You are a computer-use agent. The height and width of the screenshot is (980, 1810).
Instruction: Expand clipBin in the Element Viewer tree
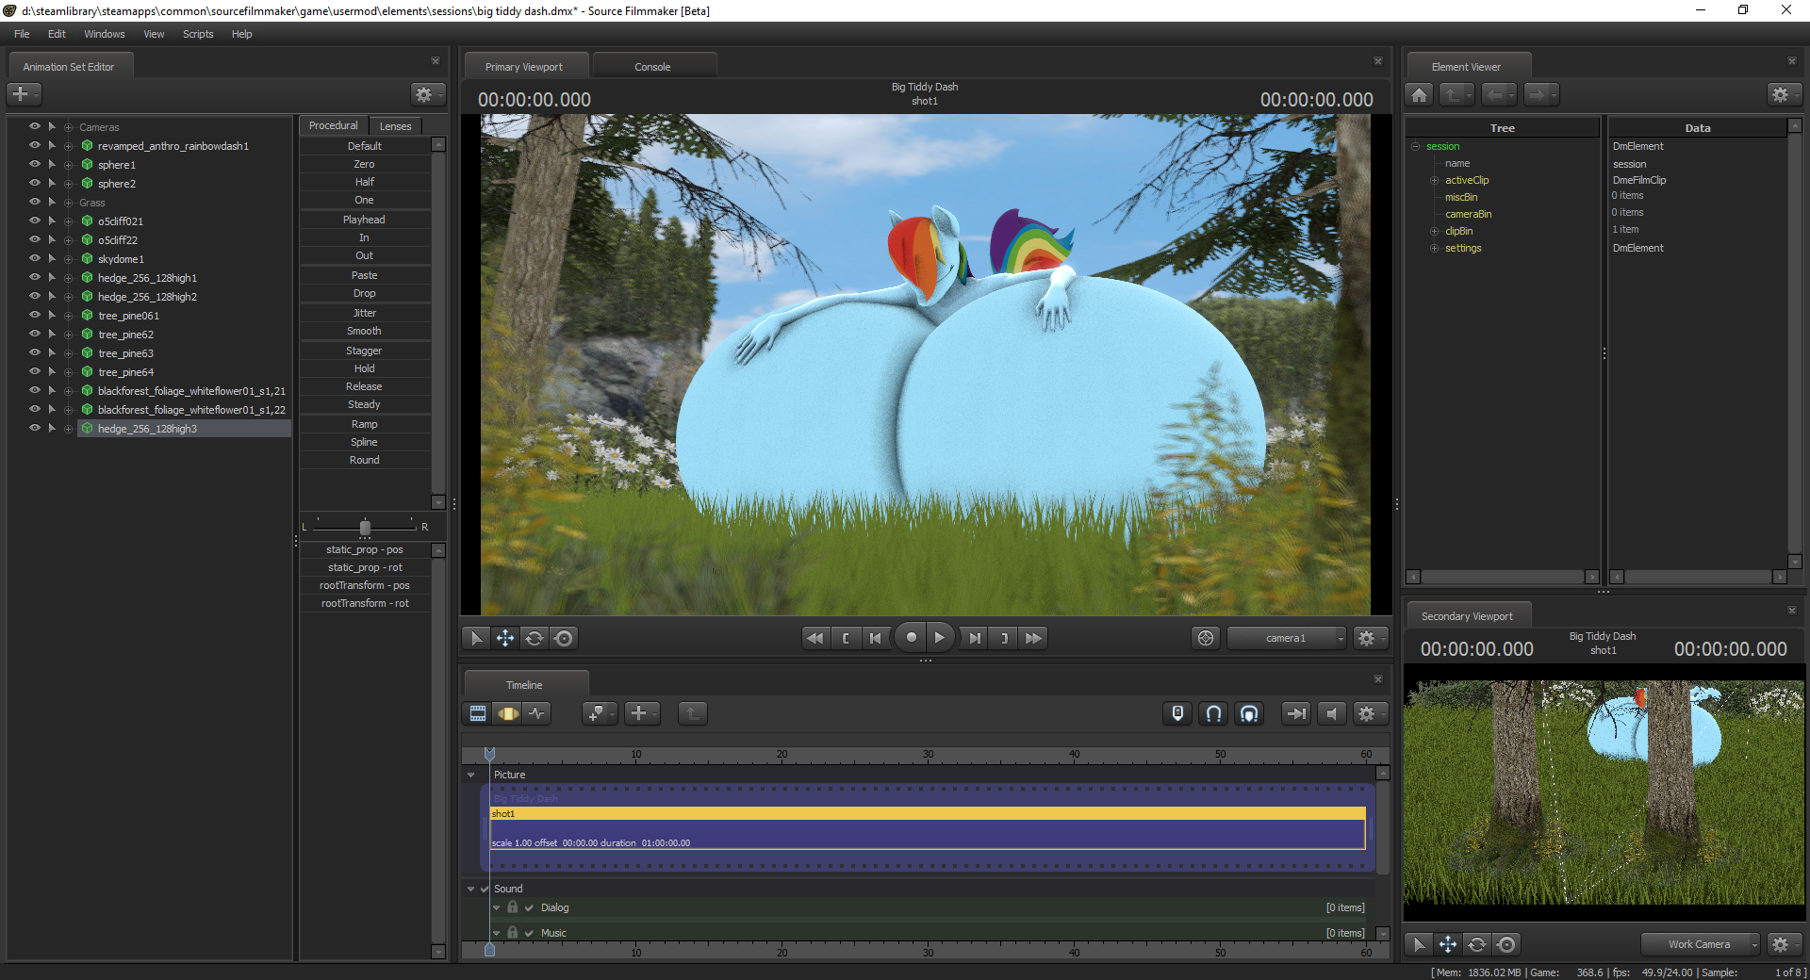point(1434,231)
